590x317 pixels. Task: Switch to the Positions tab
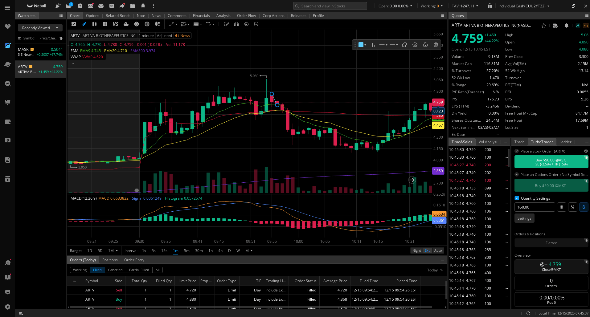(x=110, y=260)
